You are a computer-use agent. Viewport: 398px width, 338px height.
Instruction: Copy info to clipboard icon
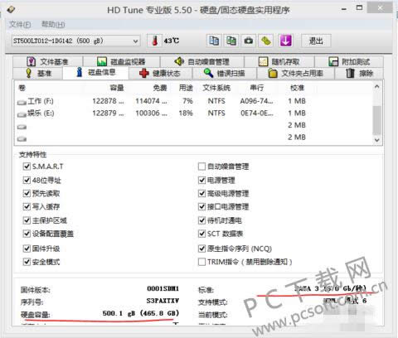tap(214, 41)
